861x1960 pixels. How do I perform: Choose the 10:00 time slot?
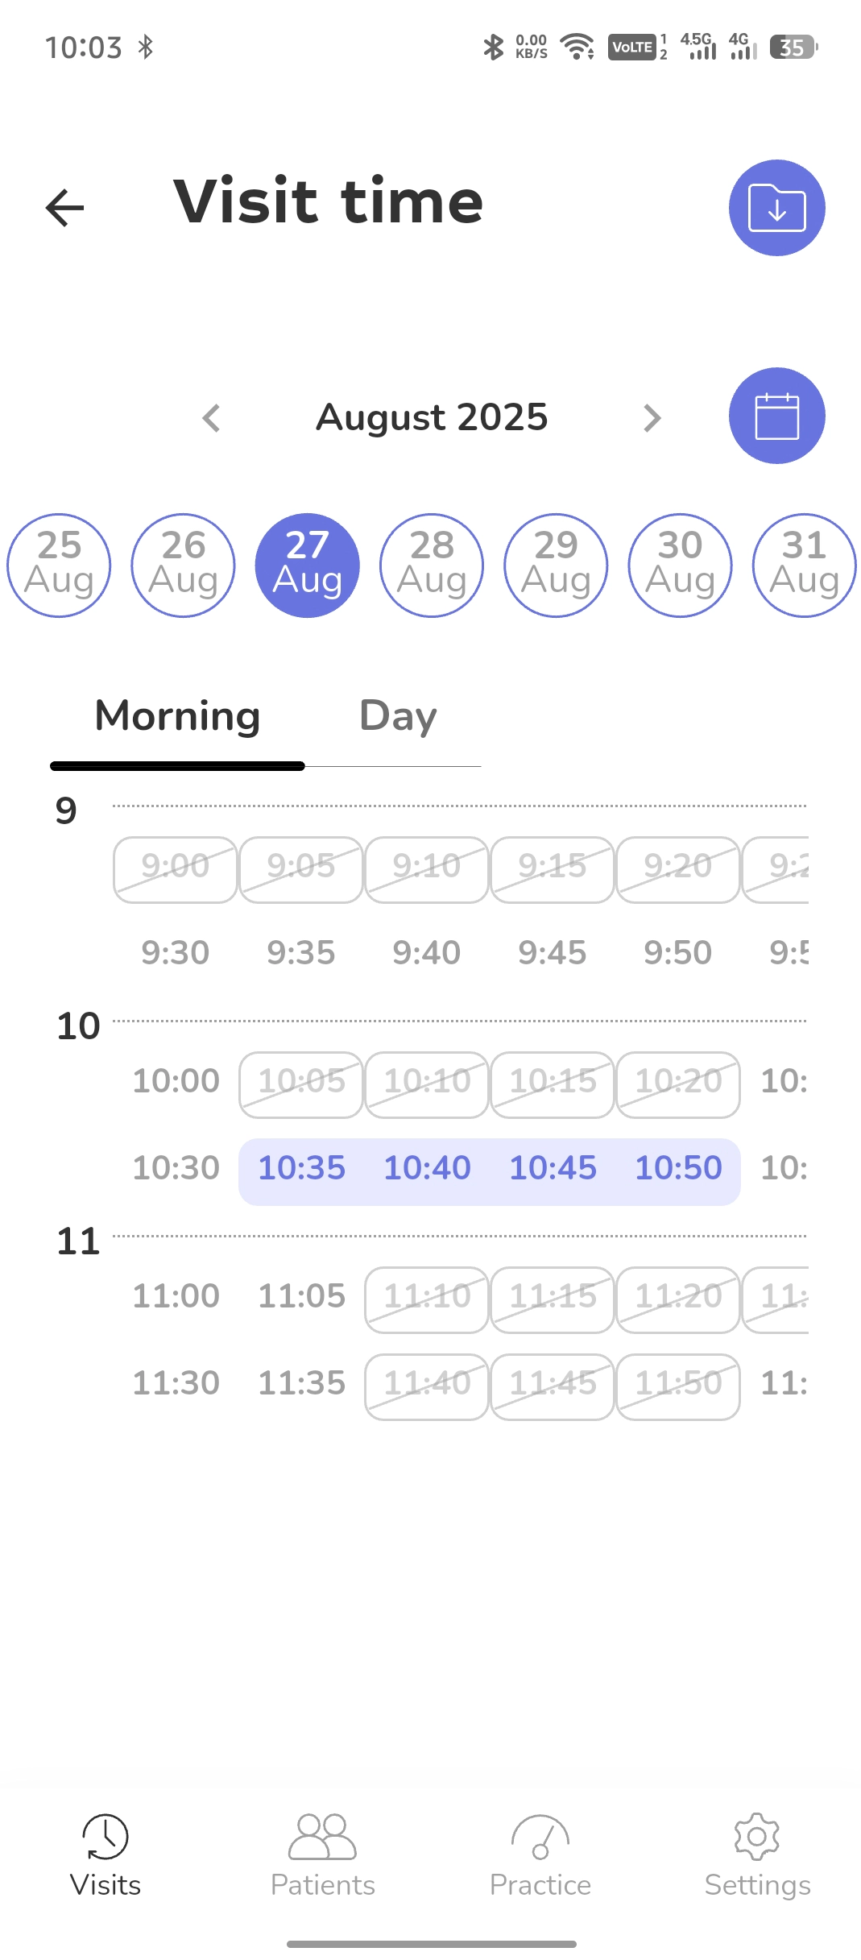point(176,1081)
